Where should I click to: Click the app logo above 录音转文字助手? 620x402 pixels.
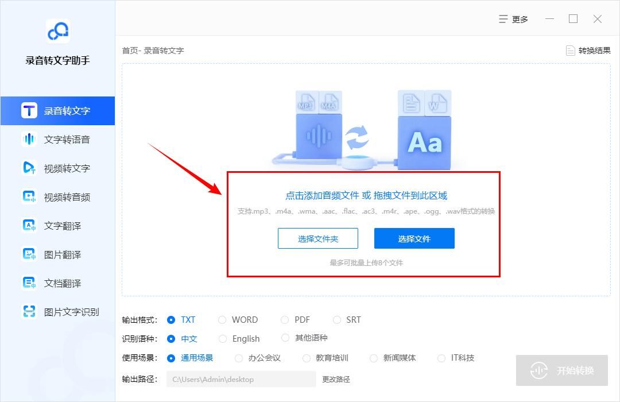coord(58,31)
